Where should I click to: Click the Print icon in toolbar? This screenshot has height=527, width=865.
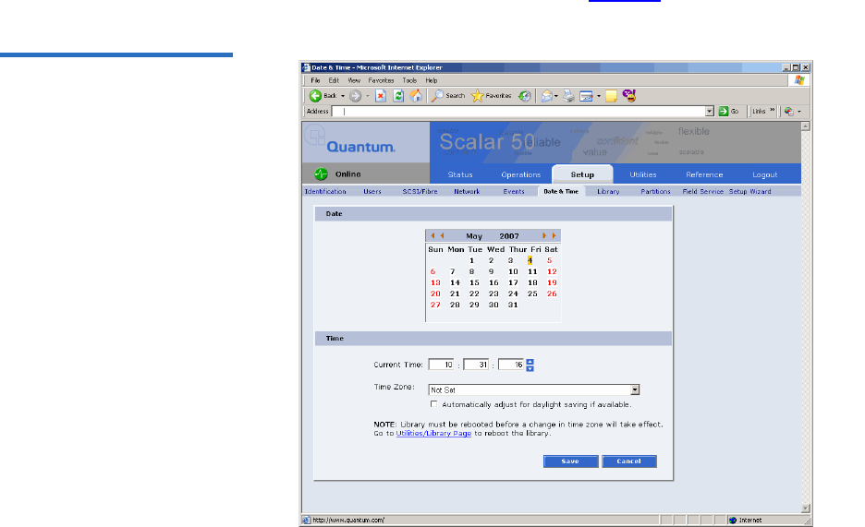click(x=568, y=96)
